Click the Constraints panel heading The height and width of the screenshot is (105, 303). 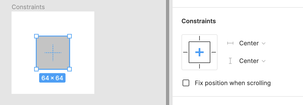pos(199,21)
